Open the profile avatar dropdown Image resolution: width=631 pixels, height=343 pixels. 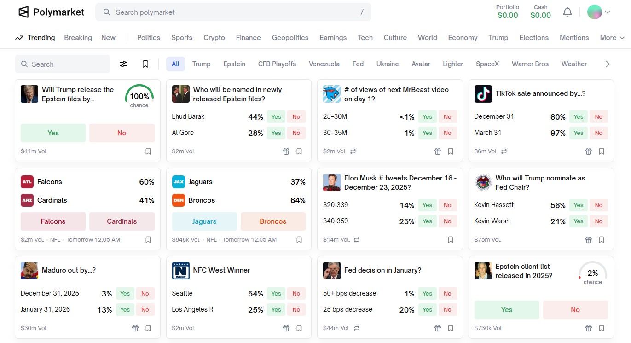tap(598, 12)
